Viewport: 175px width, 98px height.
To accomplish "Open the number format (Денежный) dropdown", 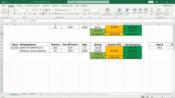I will click(x=98, y=10).
